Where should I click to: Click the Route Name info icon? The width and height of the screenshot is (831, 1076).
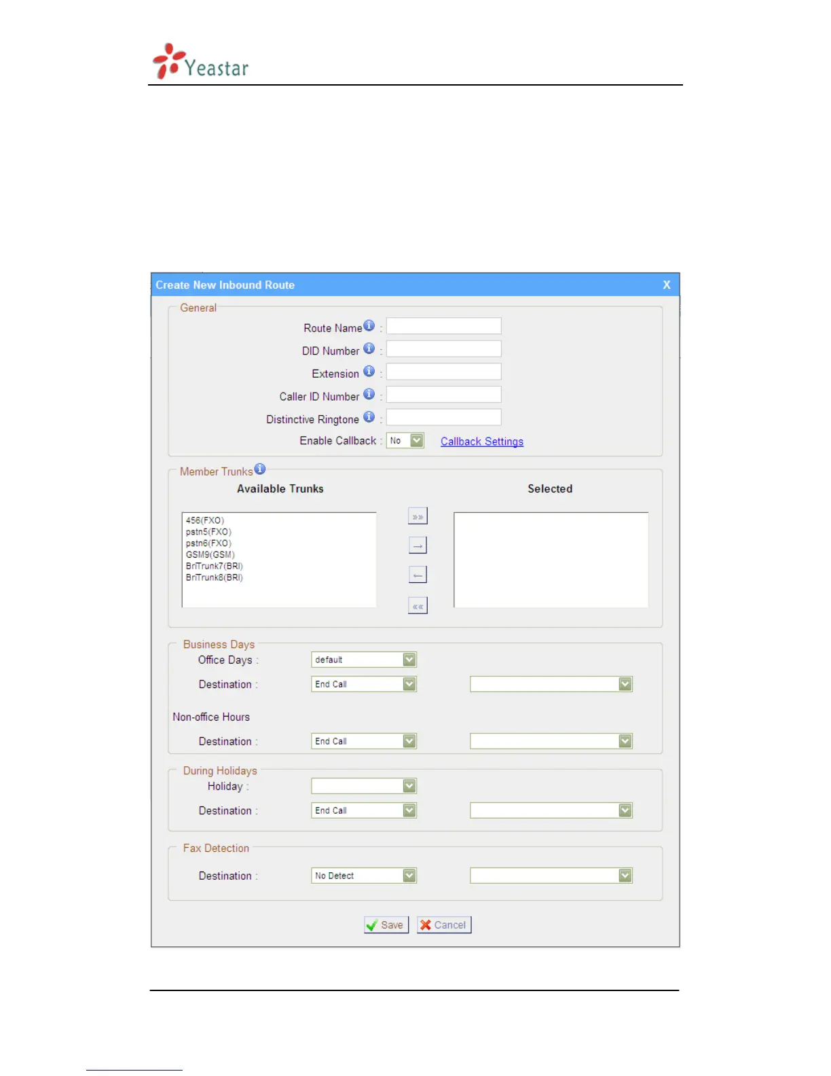369,325
